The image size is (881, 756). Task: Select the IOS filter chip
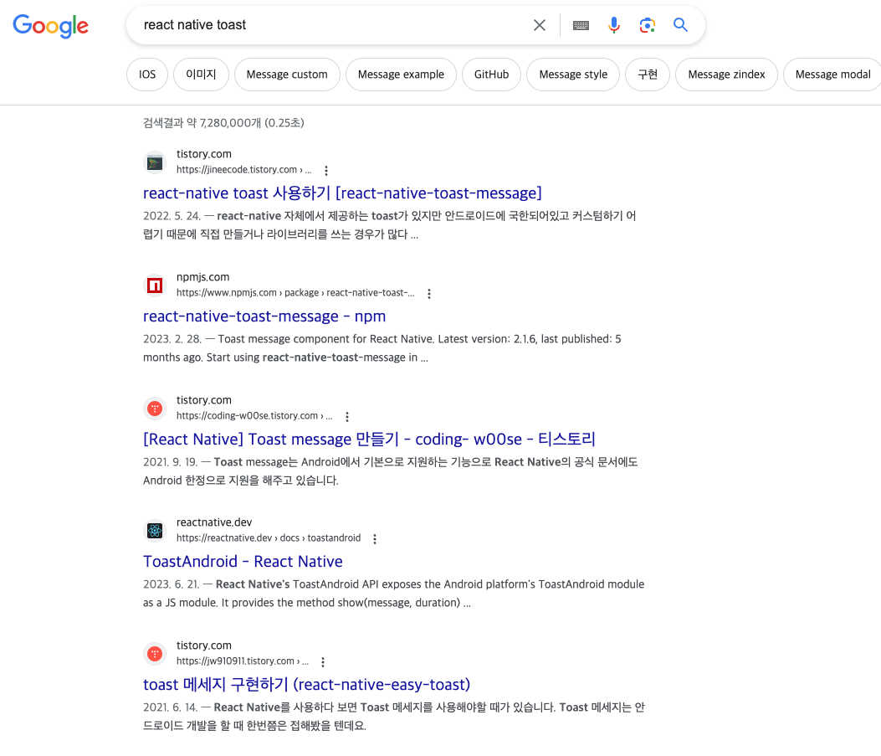(147, 75)
